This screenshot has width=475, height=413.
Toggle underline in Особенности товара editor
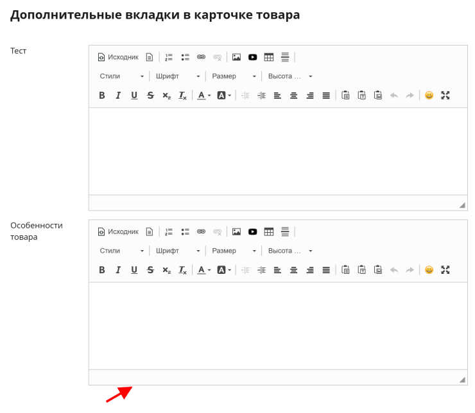point(134,270)
